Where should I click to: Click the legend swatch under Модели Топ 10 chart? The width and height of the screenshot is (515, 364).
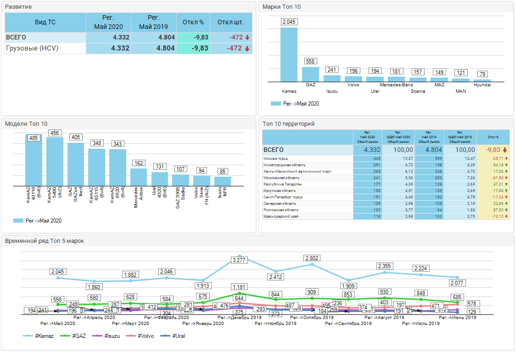[x=18, y=221]
